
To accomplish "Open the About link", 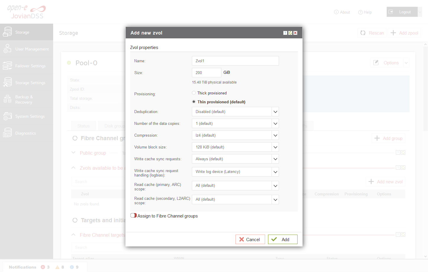I will pyautogui.click(x=342, y=12).
